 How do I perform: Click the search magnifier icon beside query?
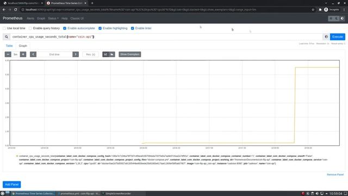7,37
